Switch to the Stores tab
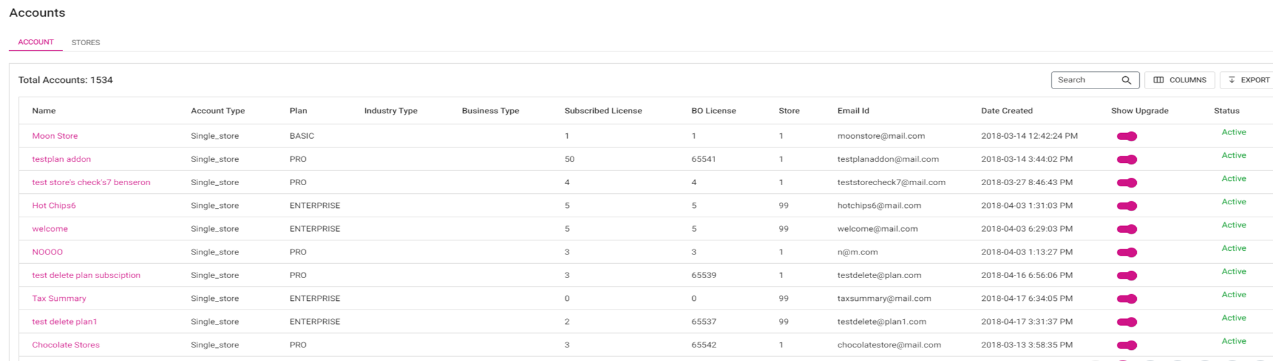Image resolution: width=1273 pixels, height=361 pixels. [x=85, y=43]
